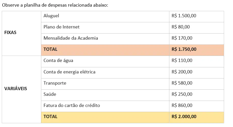Click Mensalidade da Academia cell

click(x=105, y=39)
